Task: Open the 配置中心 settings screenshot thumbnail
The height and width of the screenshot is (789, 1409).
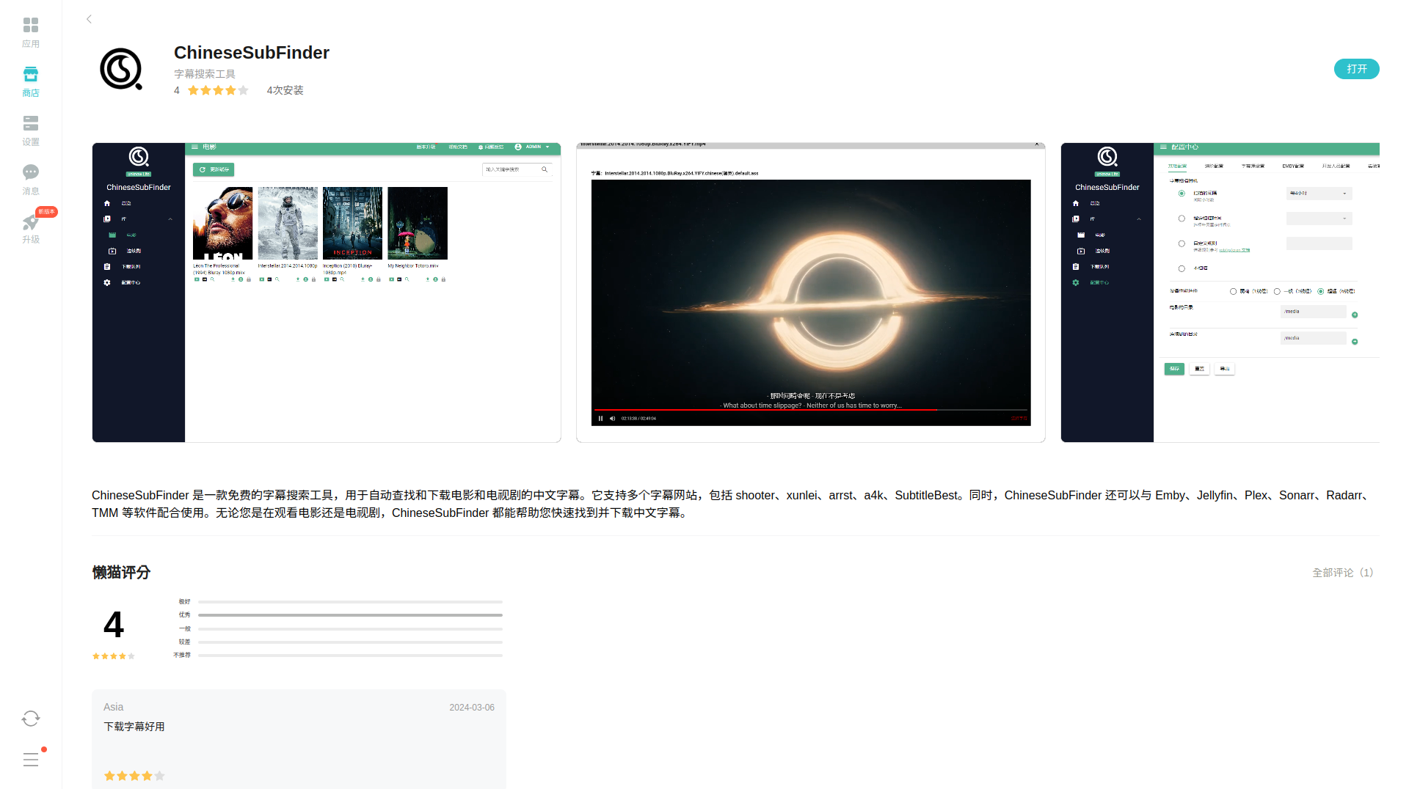Action: coord(1220,293)
